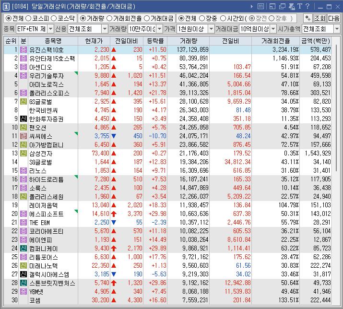This screenshot has height=309, width=343.
Task: Select the 레이저옵텍 stock name
Action: (x=44, y=205)
